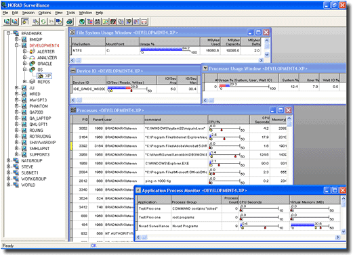The width and height of the screenshot is (353, 255).
Task: Click the first toolbar icon, monitor with green screen
Action: click(7, 22)
